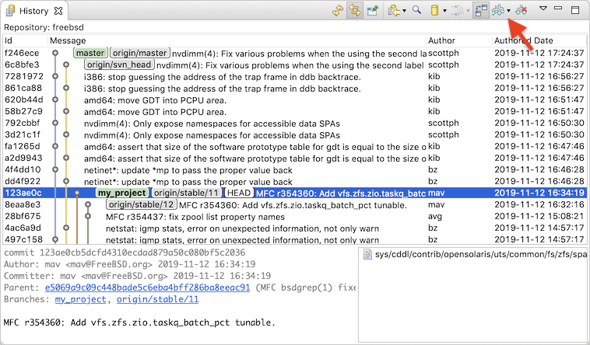Select commit 123ae0c
The image size is (590, 345).
[294, 193]
